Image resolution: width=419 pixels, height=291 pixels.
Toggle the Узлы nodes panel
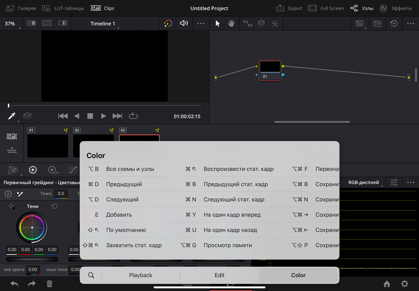point(362,8)
